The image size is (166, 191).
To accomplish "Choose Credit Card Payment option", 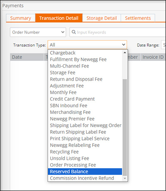I will pyautogui.click(x=85, y=99).
